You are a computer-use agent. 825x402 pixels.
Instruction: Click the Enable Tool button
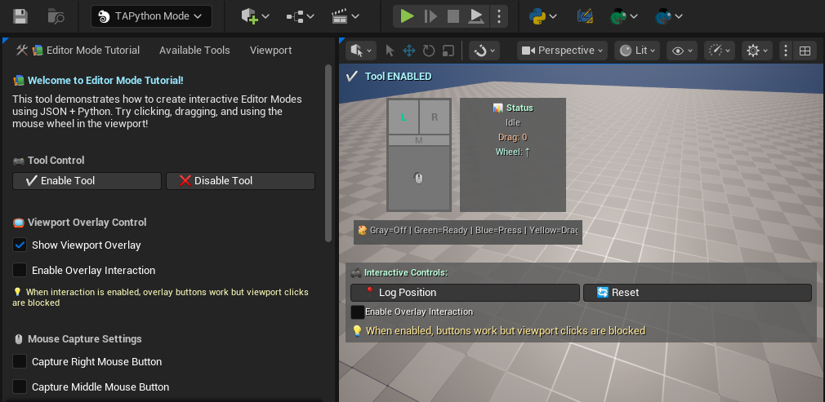pos(87,181)
